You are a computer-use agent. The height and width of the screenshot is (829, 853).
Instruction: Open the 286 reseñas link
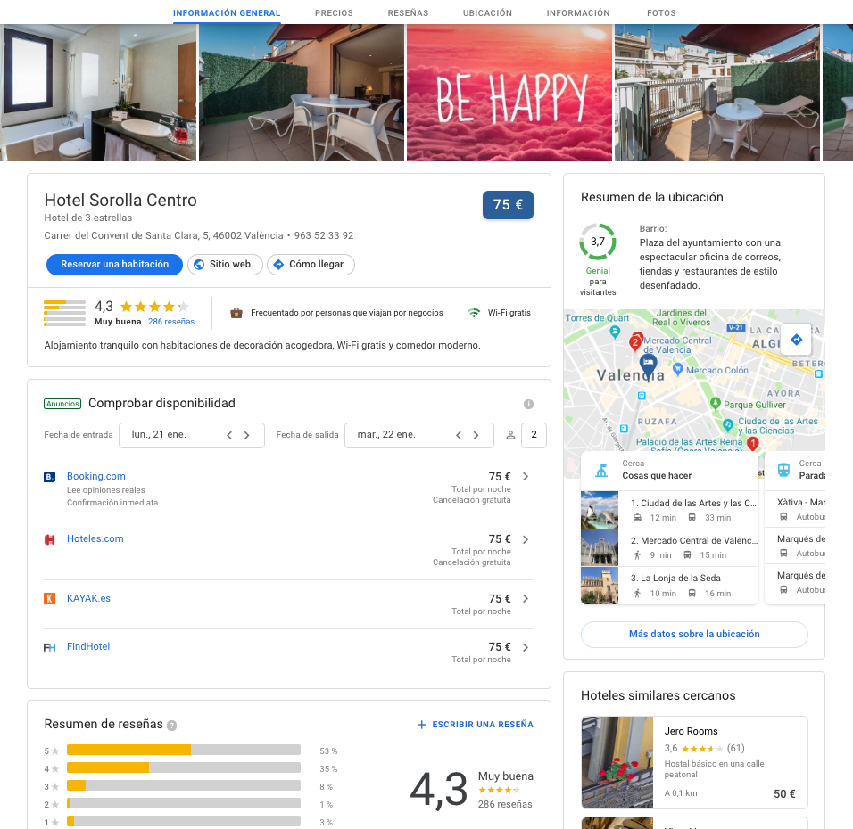click(171, 322)
